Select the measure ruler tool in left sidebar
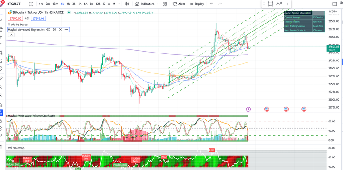This screenshot has height=170, width=343. coord(1,78)
